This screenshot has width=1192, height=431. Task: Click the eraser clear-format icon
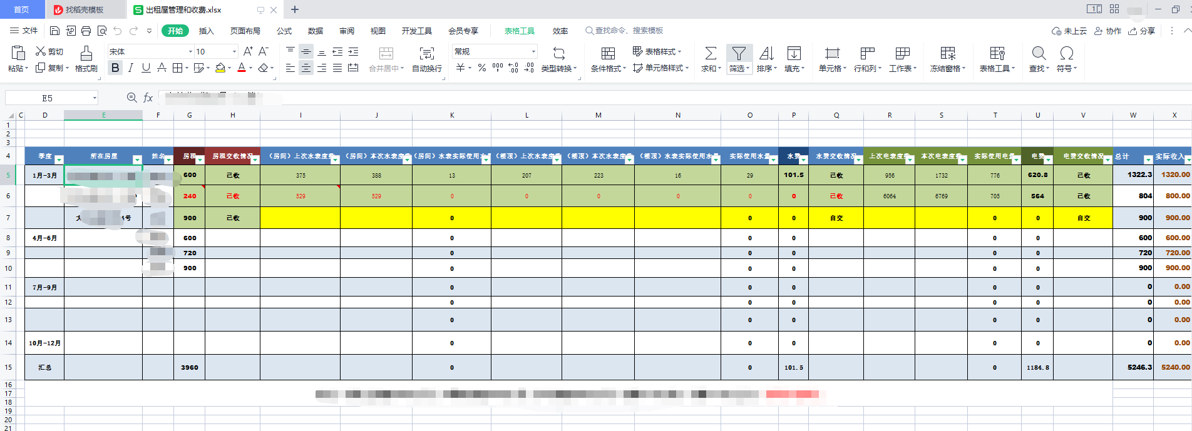tap(263, 68)
